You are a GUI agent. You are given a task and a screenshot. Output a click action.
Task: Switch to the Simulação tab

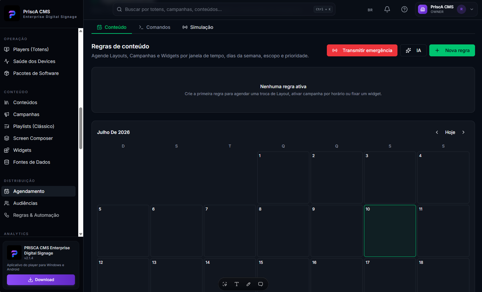tap(198, 27)
